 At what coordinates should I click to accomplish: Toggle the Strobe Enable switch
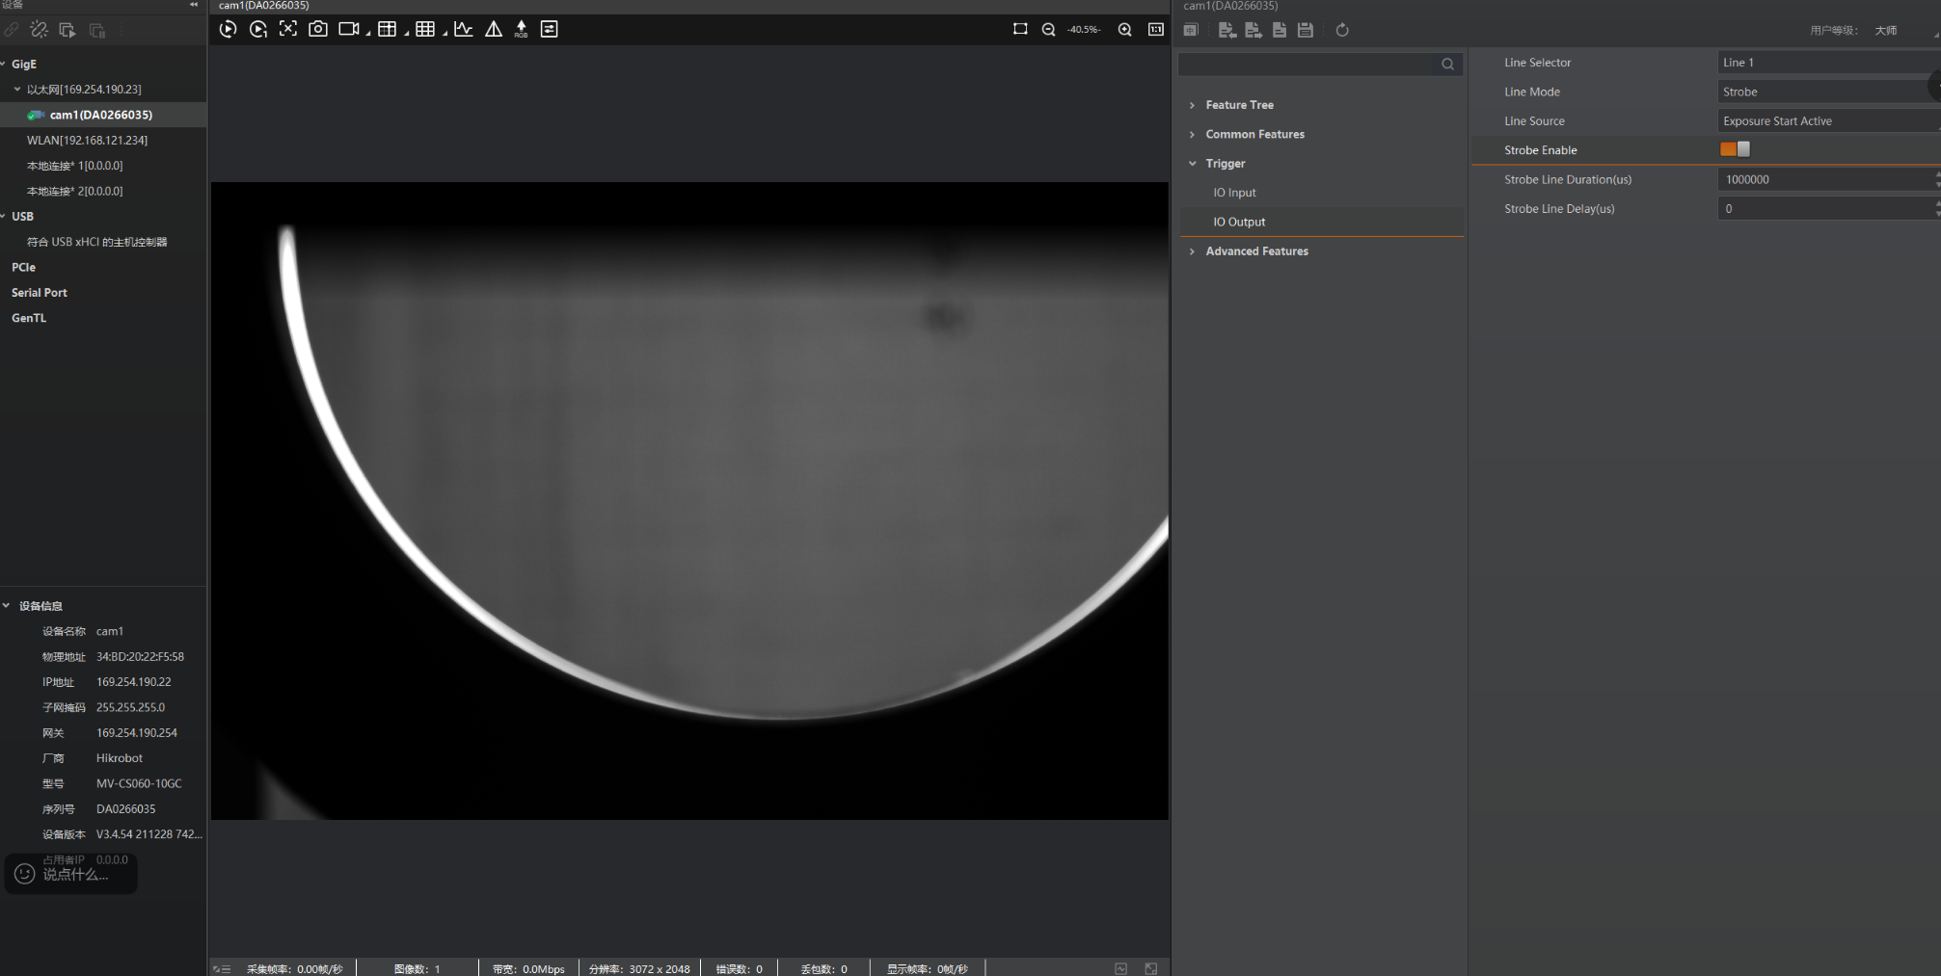point(1735,149)
